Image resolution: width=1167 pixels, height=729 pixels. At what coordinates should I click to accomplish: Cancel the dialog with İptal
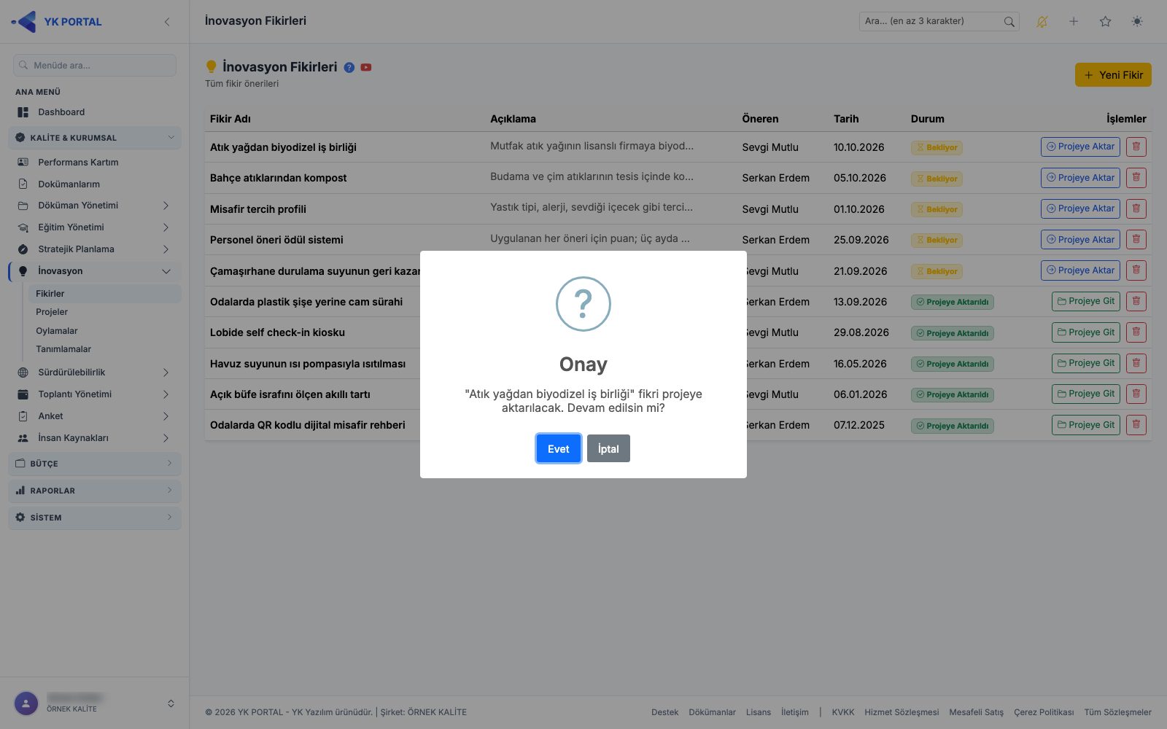click(608, 448)
